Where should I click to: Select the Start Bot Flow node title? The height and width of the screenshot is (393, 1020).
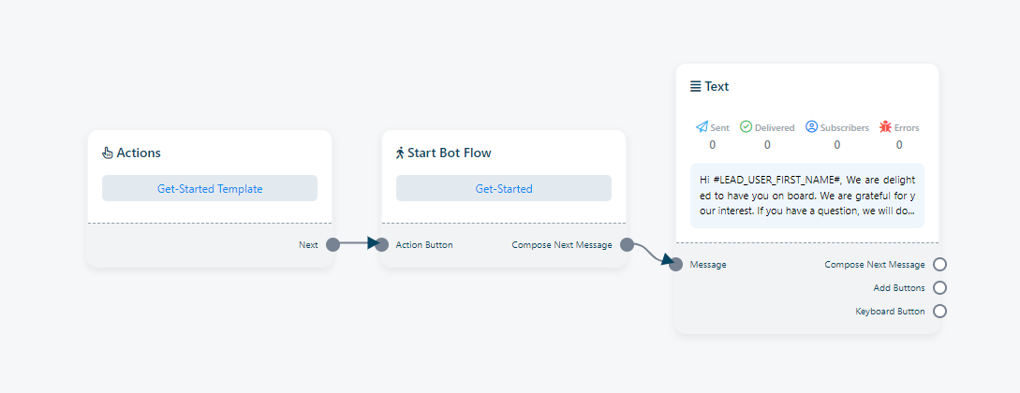[449, 153]
